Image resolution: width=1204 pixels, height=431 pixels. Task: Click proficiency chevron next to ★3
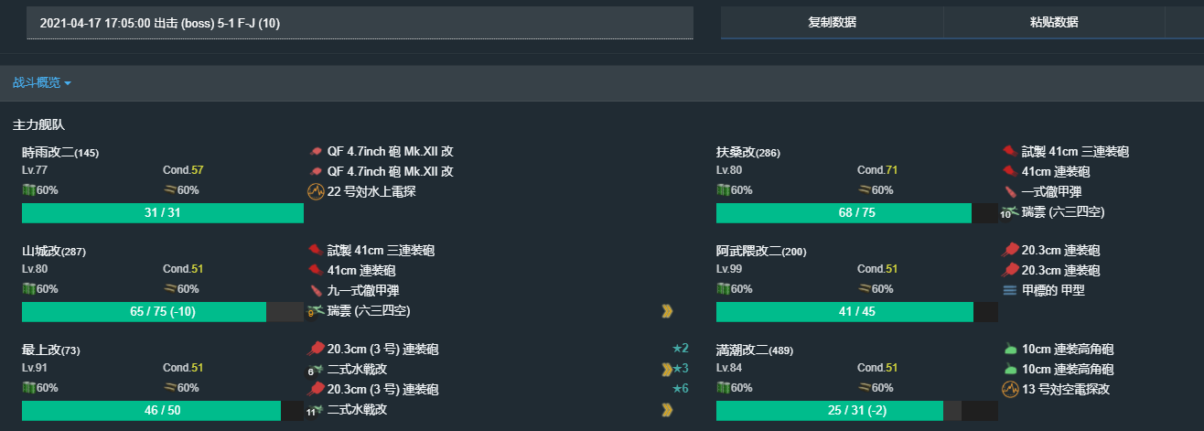click(x=667, y=370)
